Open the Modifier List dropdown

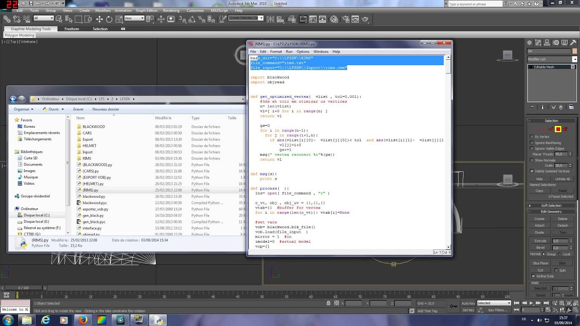tap(552, 59)
